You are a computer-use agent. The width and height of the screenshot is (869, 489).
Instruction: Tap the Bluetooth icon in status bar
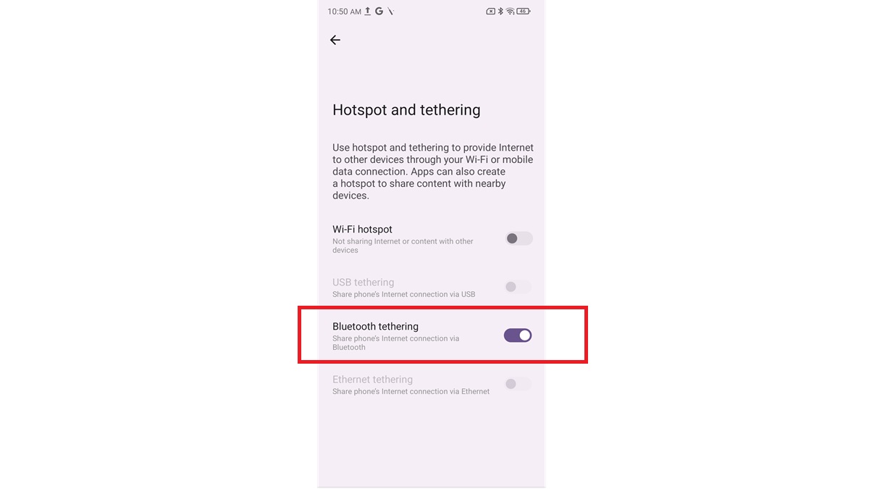click(x=500, y=12)
